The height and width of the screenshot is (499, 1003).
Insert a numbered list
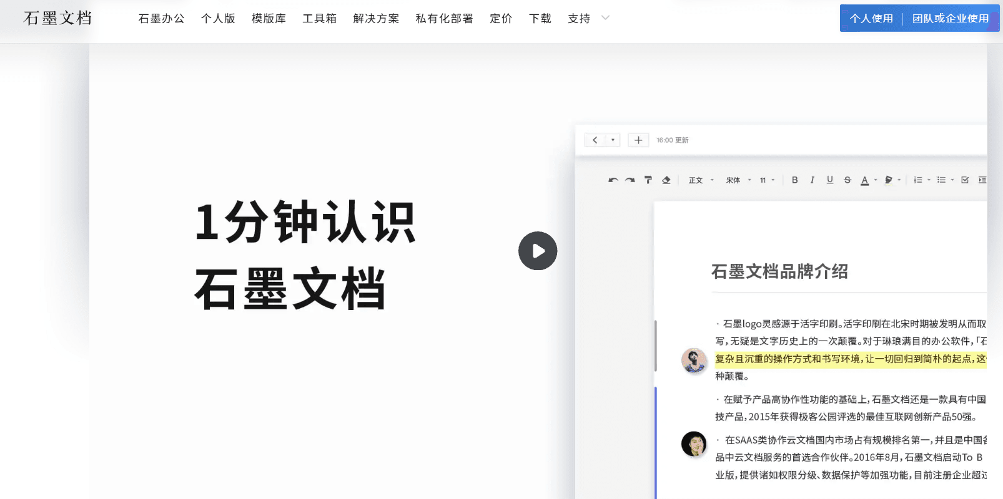coord(918,180)
